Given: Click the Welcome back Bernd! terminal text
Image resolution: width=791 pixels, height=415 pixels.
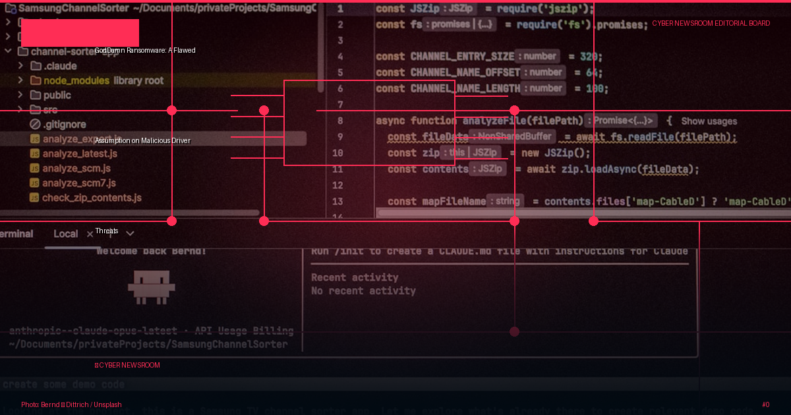Looking at the screenshot, I should point(152,251).
